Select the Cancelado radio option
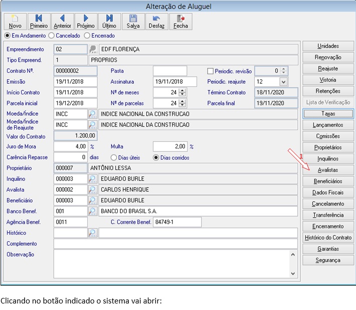 pyautogui.click(x=52, y=36)
